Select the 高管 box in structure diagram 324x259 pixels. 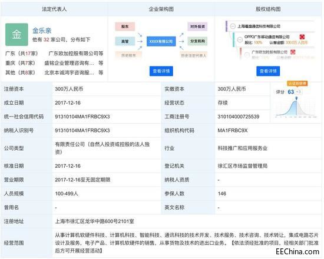point(125,41)
